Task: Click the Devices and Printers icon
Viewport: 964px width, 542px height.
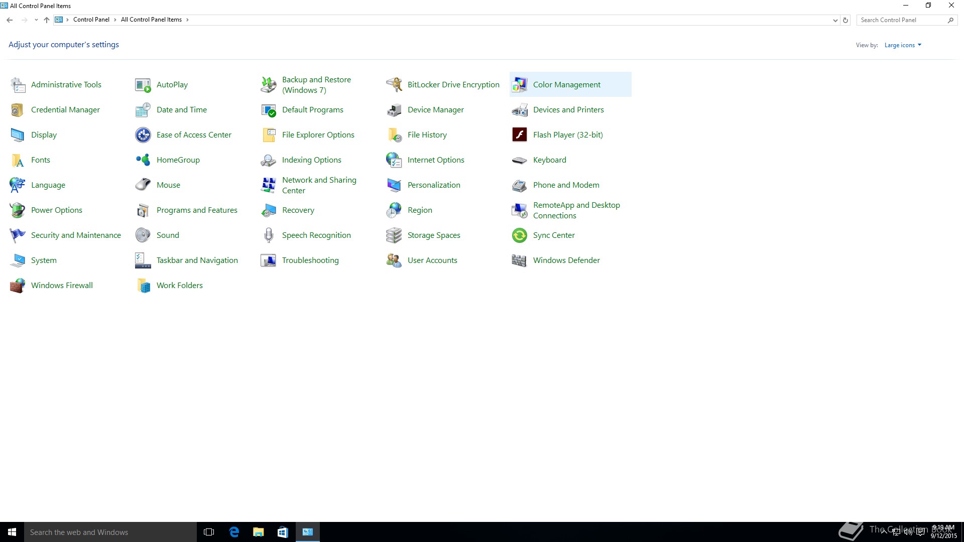Action: 520,110
